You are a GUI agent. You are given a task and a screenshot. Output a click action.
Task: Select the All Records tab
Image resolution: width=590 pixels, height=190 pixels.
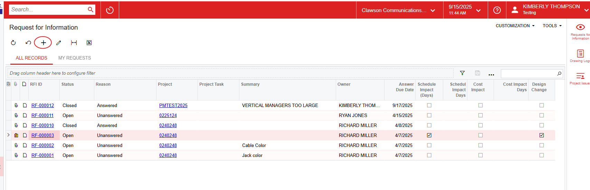pos(31,58)
